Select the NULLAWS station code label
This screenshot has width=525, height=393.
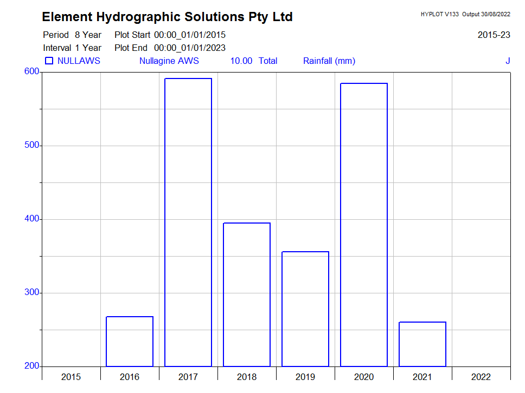[x=79, y=61]
